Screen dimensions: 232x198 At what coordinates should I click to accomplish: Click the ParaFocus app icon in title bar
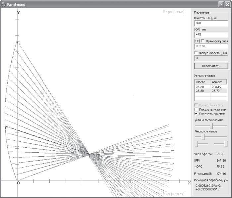coord(3,4)
